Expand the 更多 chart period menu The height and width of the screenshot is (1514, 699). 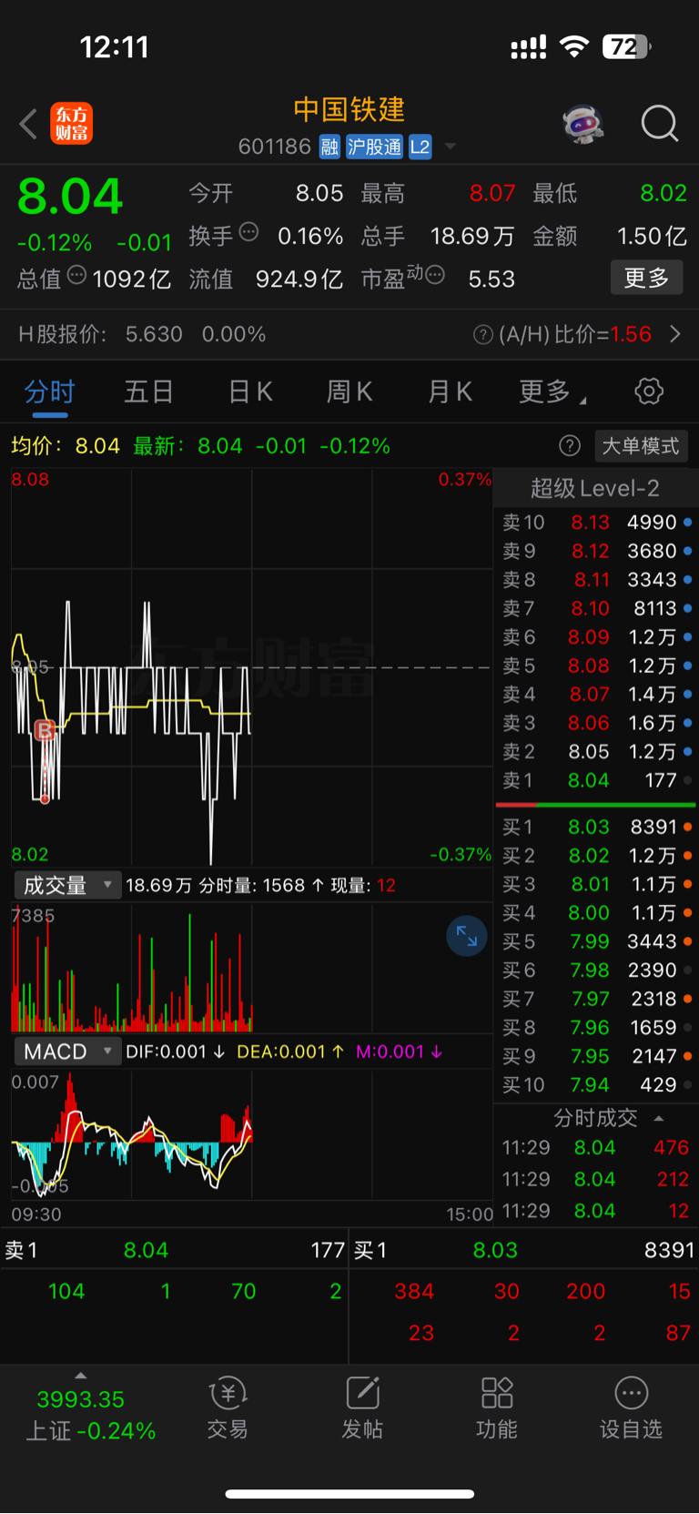[552, 392]
